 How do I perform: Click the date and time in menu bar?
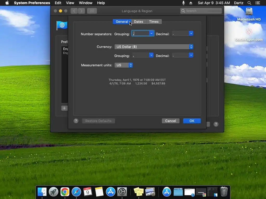[x=214, y=3]
